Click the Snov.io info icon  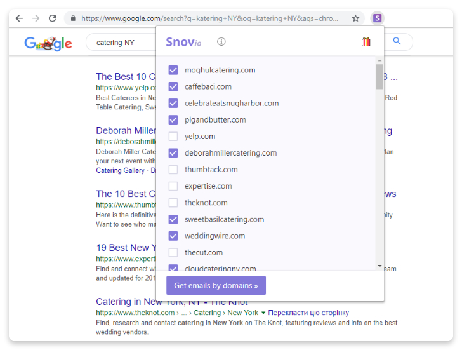221,41
